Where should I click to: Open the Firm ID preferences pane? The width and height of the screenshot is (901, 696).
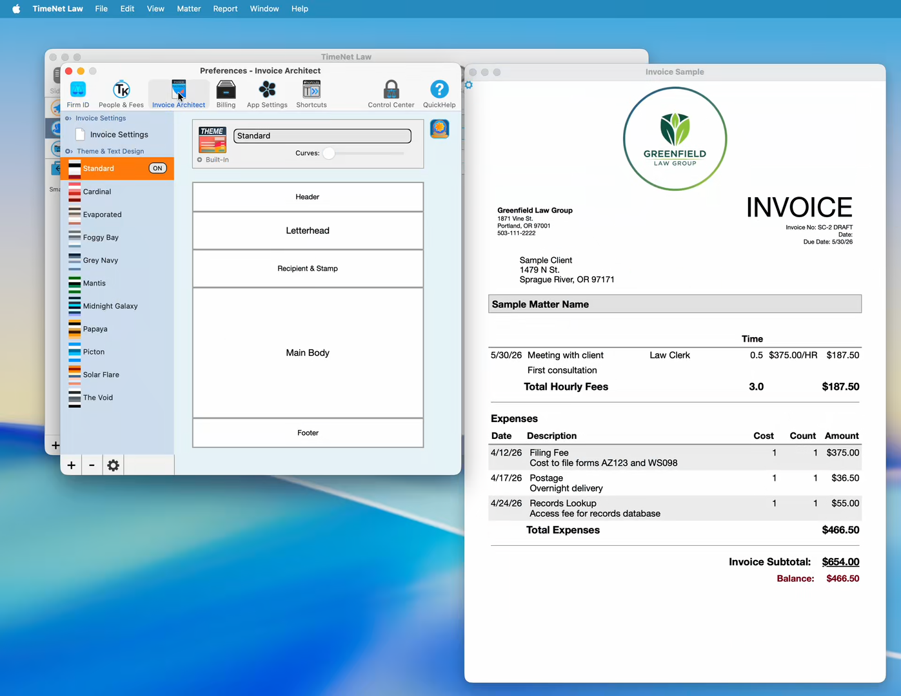[x=78, y=94]
